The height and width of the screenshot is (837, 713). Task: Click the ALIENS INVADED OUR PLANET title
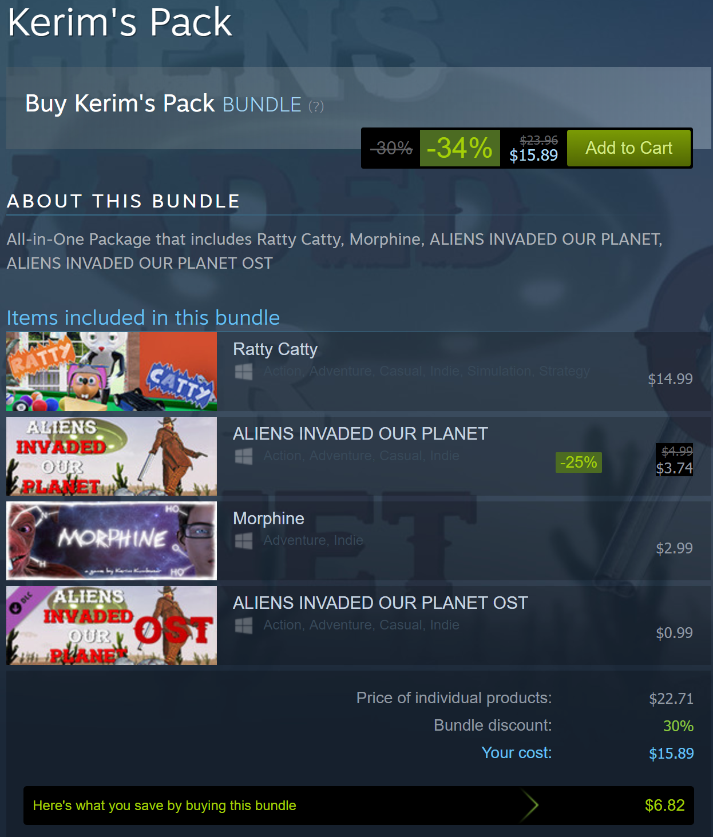click(361, 434)
